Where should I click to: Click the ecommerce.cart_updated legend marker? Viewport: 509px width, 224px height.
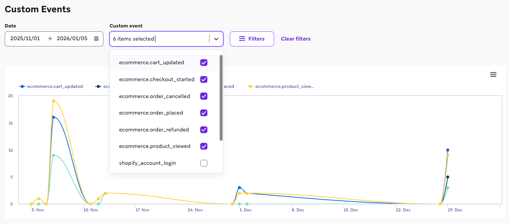22,87
